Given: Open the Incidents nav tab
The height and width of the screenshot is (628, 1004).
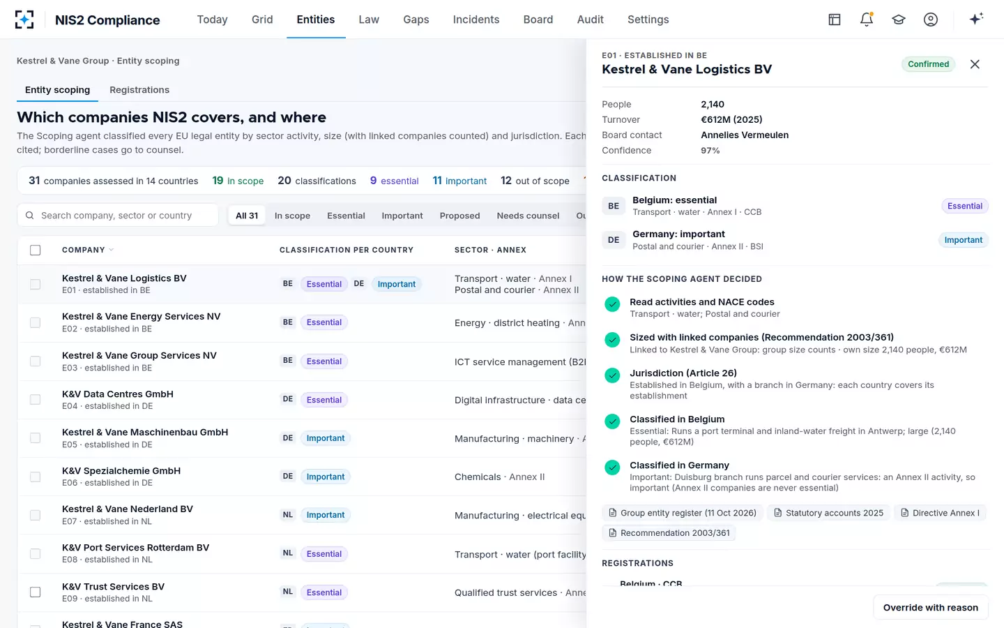Looking at the screenshot, I should [x=476, y=20].
